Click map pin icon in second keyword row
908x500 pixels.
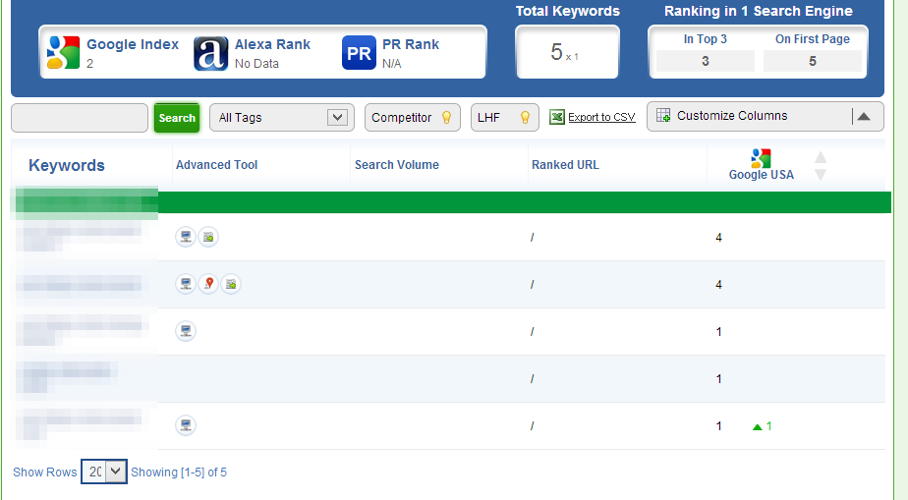208,284
